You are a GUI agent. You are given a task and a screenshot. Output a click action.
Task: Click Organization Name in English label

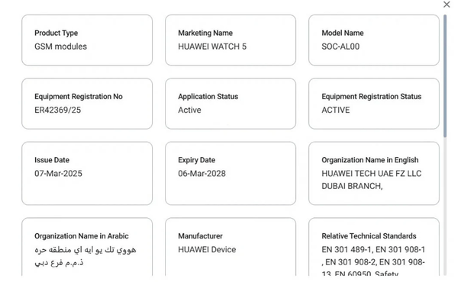[369, 160]
